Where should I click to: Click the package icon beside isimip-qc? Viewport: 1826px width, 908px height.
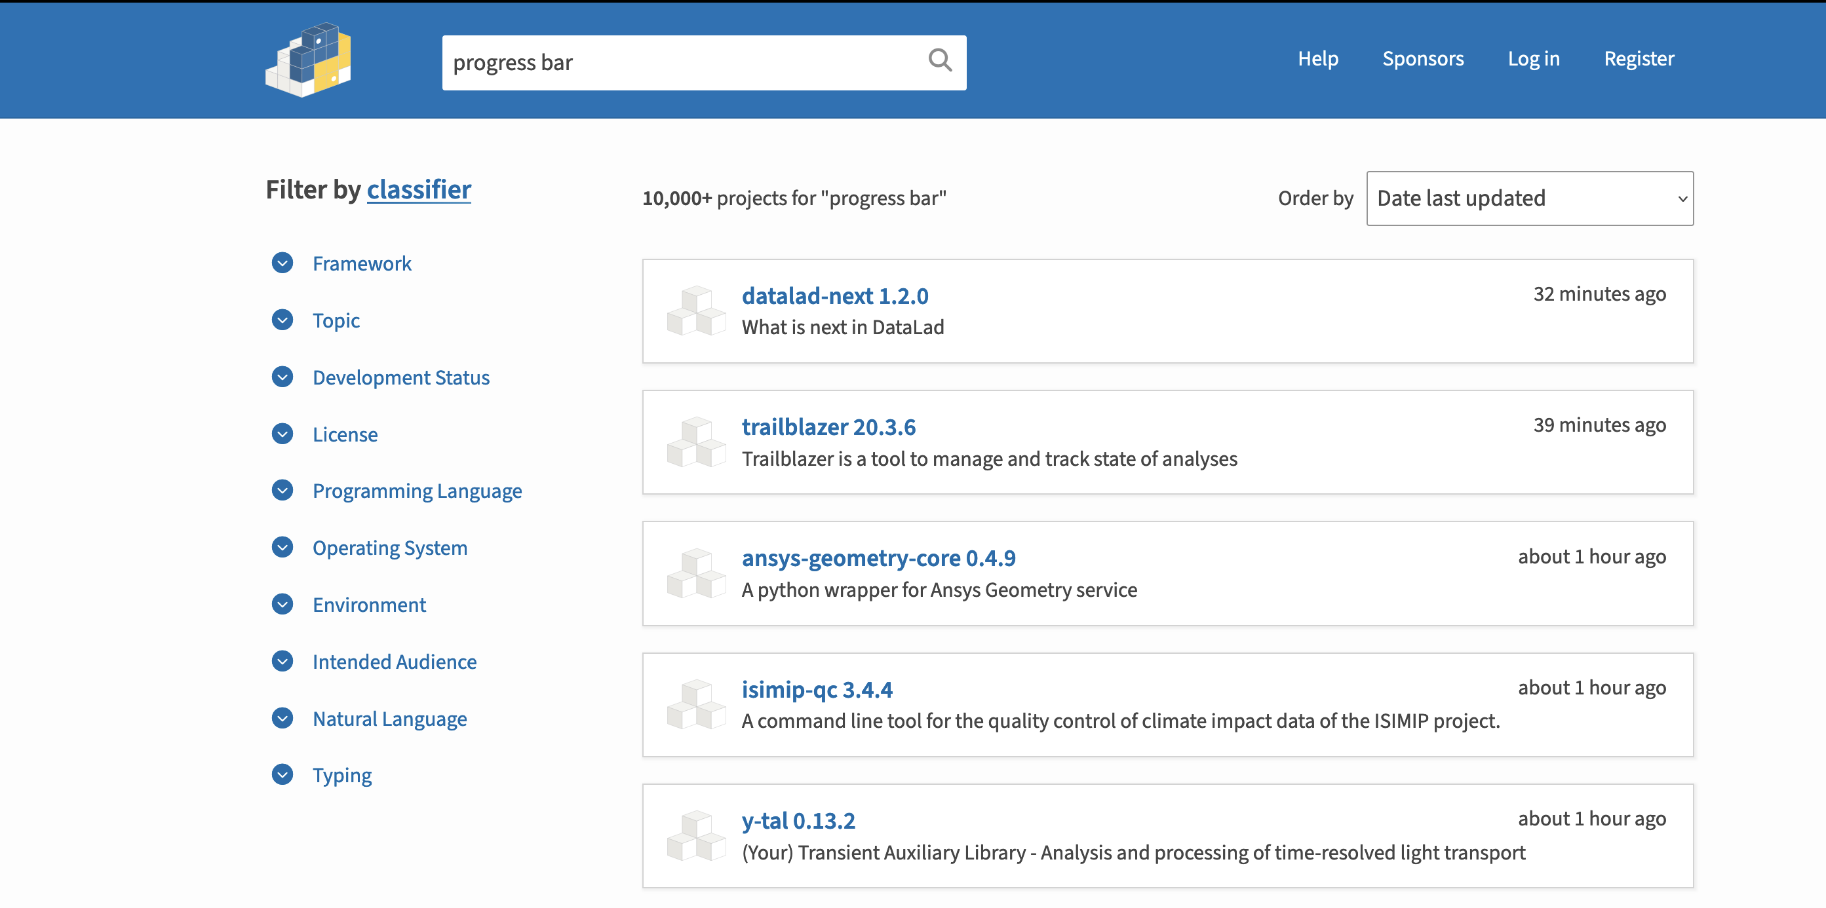pyautogui.click(x=696, y=704)
